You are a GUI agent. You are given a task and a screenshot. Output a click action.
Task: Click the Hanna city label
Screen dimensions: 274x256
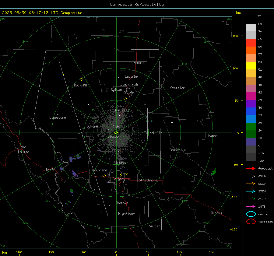click(213, 136)
